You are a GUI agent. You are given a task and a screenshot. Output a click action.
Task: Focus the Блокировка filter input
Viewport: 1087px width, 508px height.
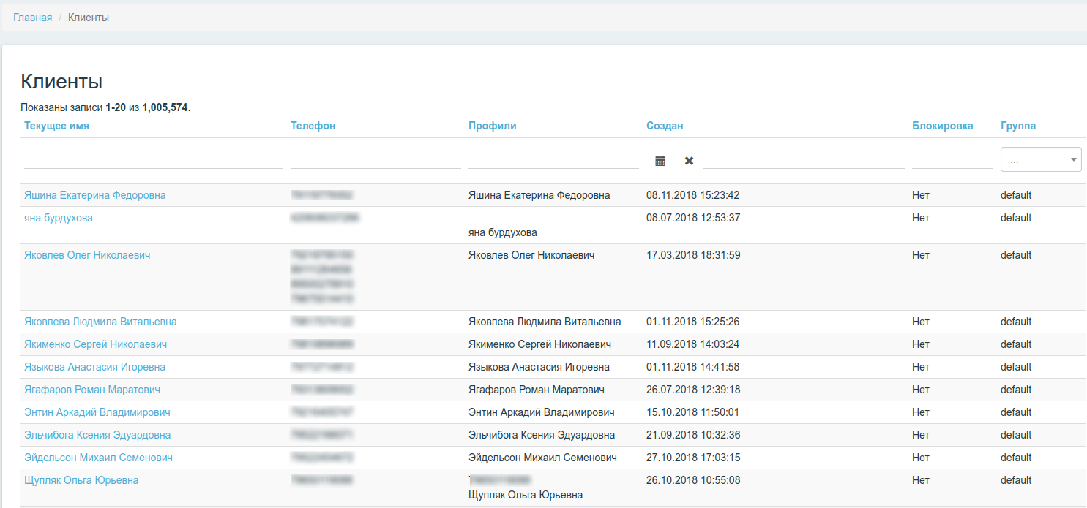pyautogui.click(x=952, y=159)
